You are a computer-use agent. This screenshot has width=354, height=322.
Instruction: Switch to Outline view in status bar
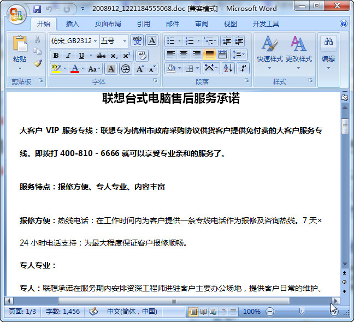pyautogui.click(x=223, y=312)
